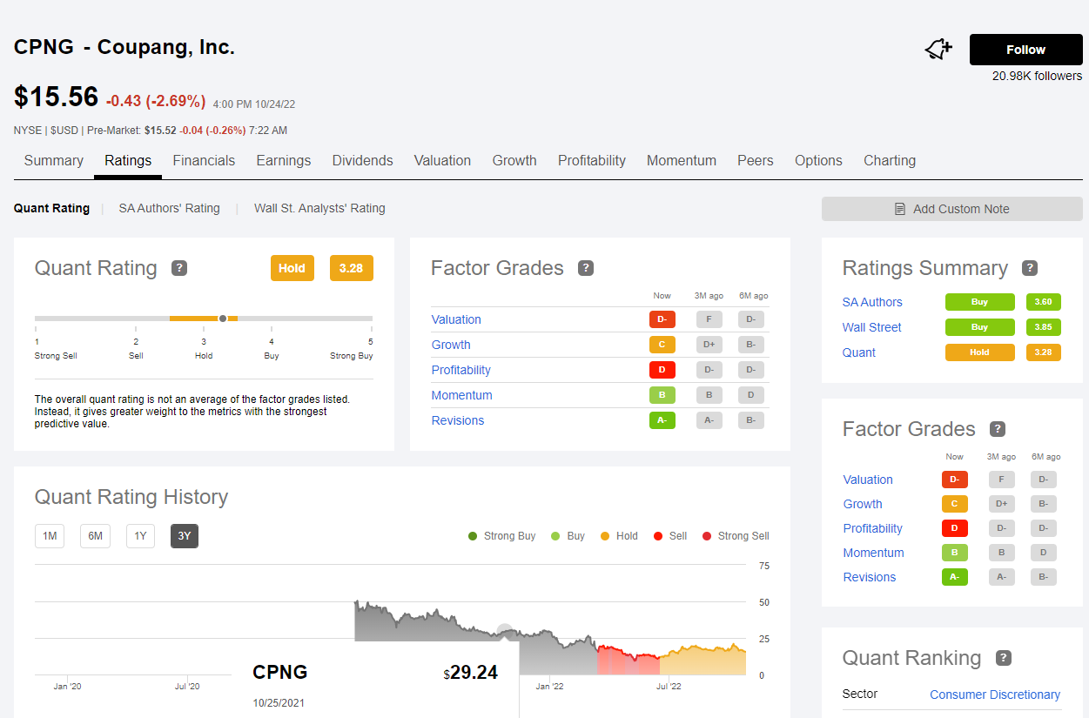The height and width of the screenshot is (718, 1089).
Task: Open Valuation link in center Factor Grades
Action: point(456,319)
